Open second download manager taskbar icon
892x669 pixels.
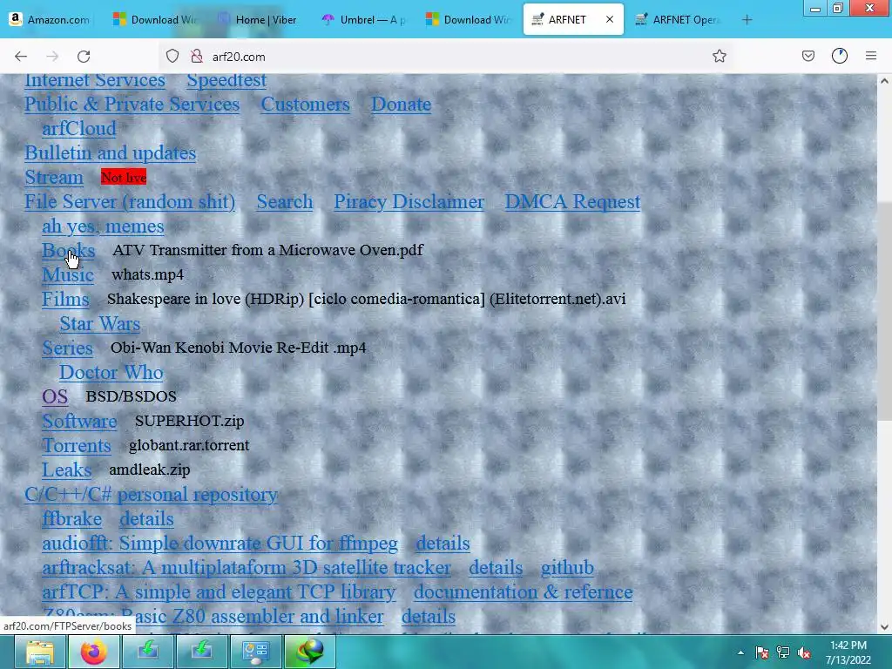click(201, 652)
